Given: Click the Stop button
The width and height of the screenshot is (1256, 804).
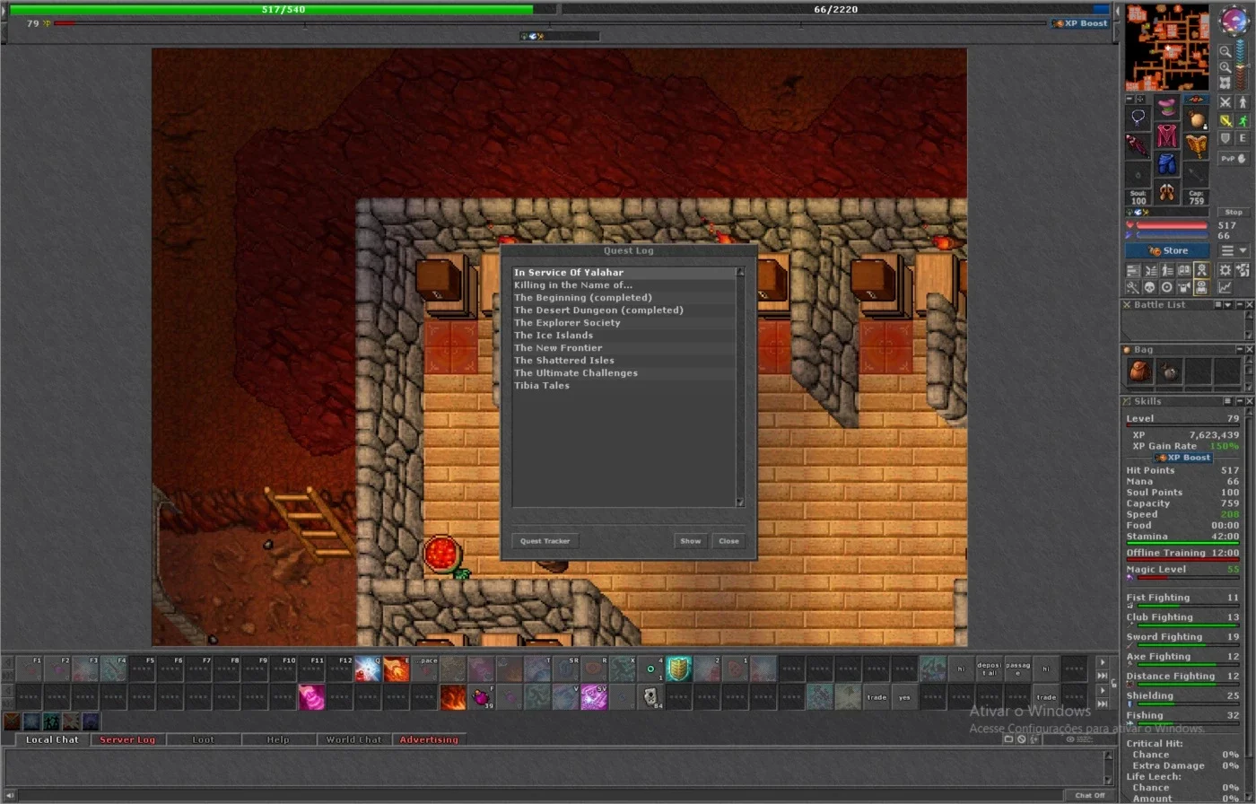Looking at the screenshot, I should tap(1234, 212).
